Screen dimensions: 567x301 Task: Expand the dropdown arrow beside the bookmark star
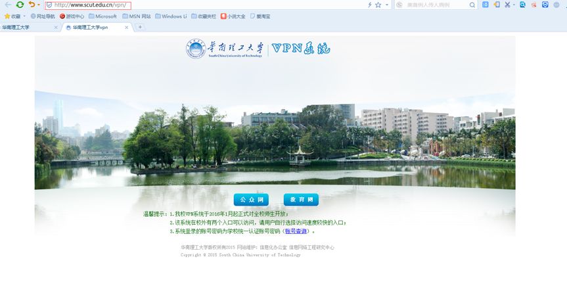tap(386, 5)
